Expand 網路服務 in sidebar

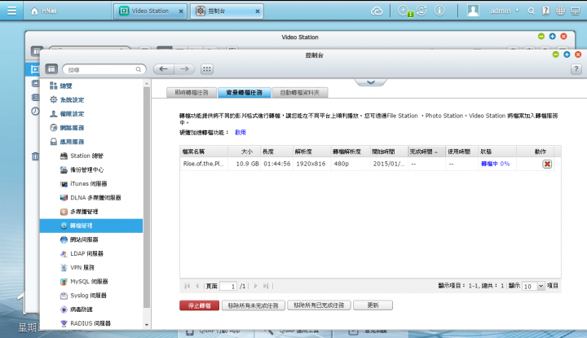pos(67,128)
